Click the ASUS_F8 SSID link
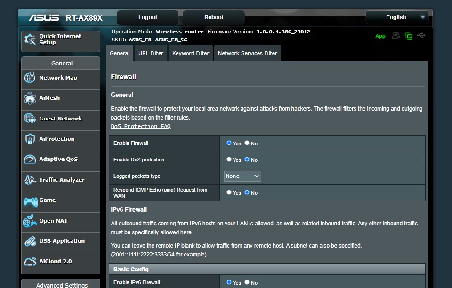The height and width of the screenshot is (288, 452). (140, 40)
